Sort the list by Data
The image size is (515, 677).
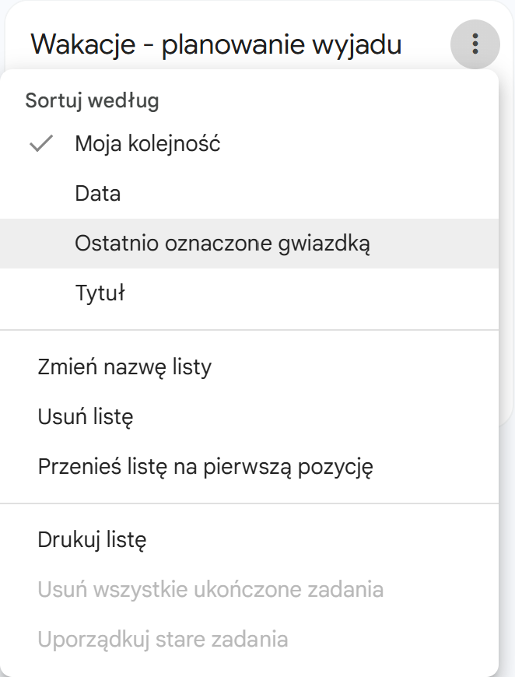click(x=98, y=193)
